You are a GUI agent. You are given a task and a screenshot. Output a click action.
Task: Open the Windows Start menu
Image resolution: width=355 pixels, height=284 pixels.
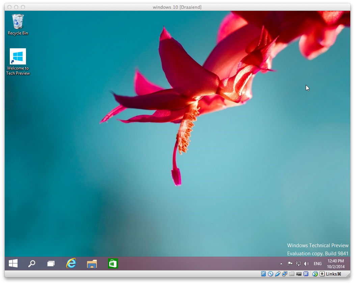(13, 264)
